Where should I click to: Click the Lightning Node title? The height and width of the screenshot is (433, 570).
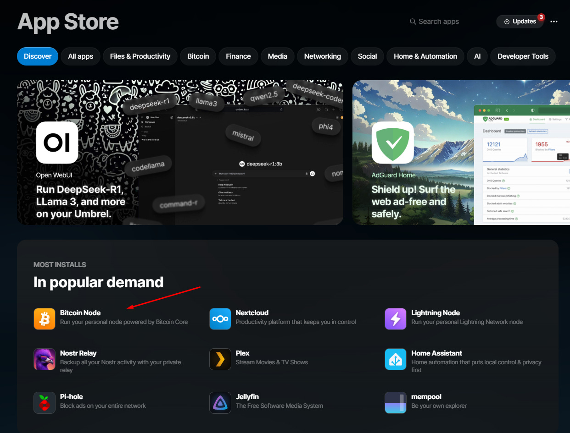[x=436, y=313]
